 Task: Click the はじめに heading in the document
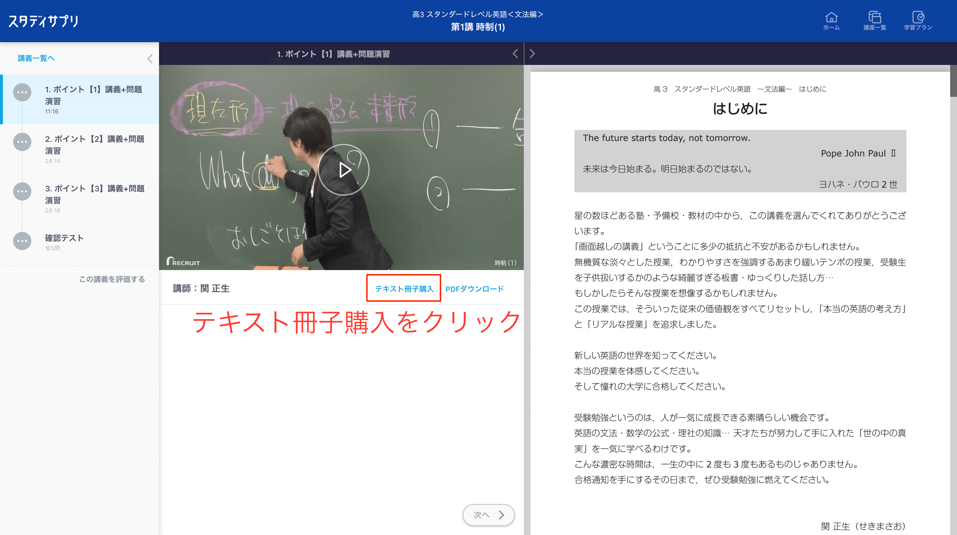point(740,109)
